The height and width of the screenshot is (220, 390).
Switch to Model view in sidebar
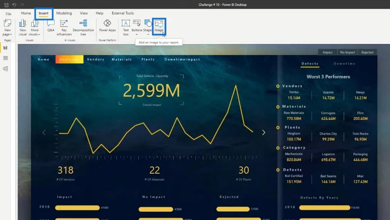click(5, 69)
